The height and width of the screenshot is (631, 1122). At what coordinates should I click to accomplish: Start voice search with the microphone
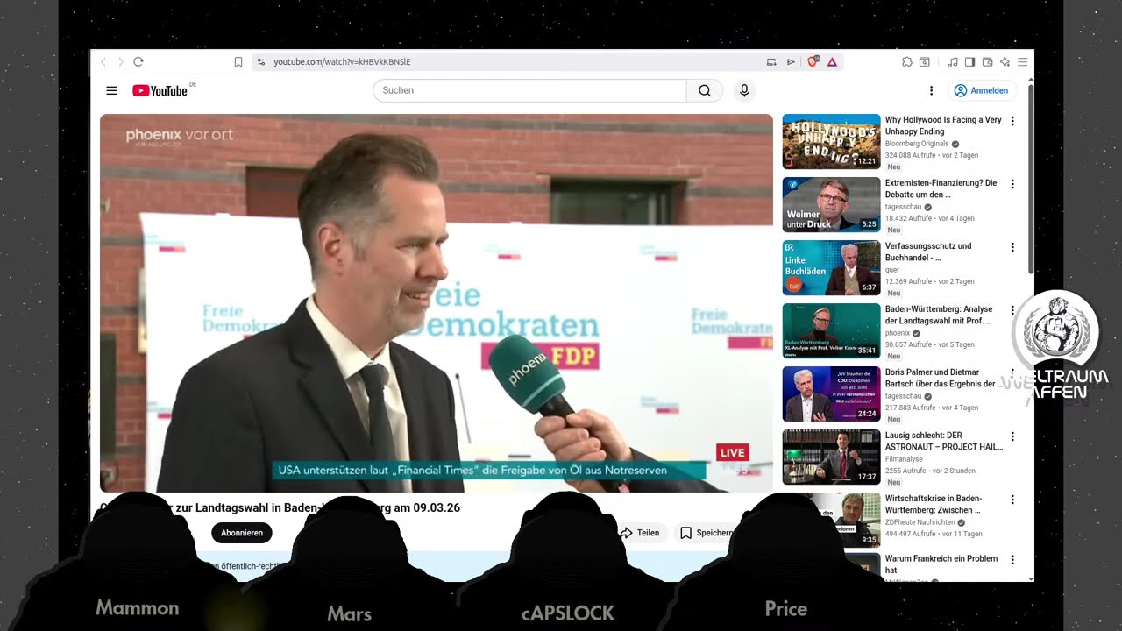click(x=744, y=90)
